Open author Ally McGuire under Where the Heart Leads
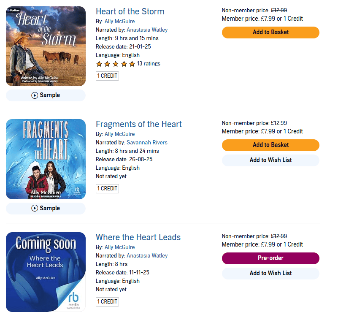The image size is (338, 320). point(119,247)
